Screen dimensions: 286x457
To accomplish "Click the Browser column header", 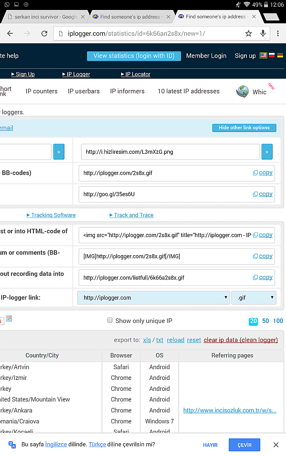I will [121, 355].
